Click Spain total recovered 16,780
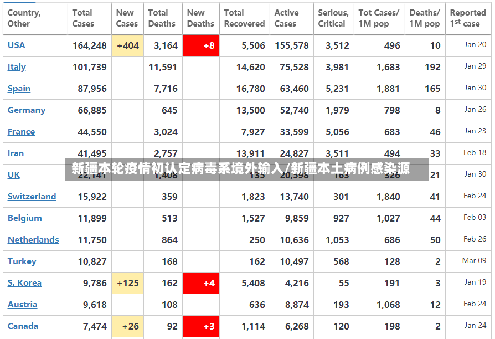Screen dimensions: 495x339 251,89
